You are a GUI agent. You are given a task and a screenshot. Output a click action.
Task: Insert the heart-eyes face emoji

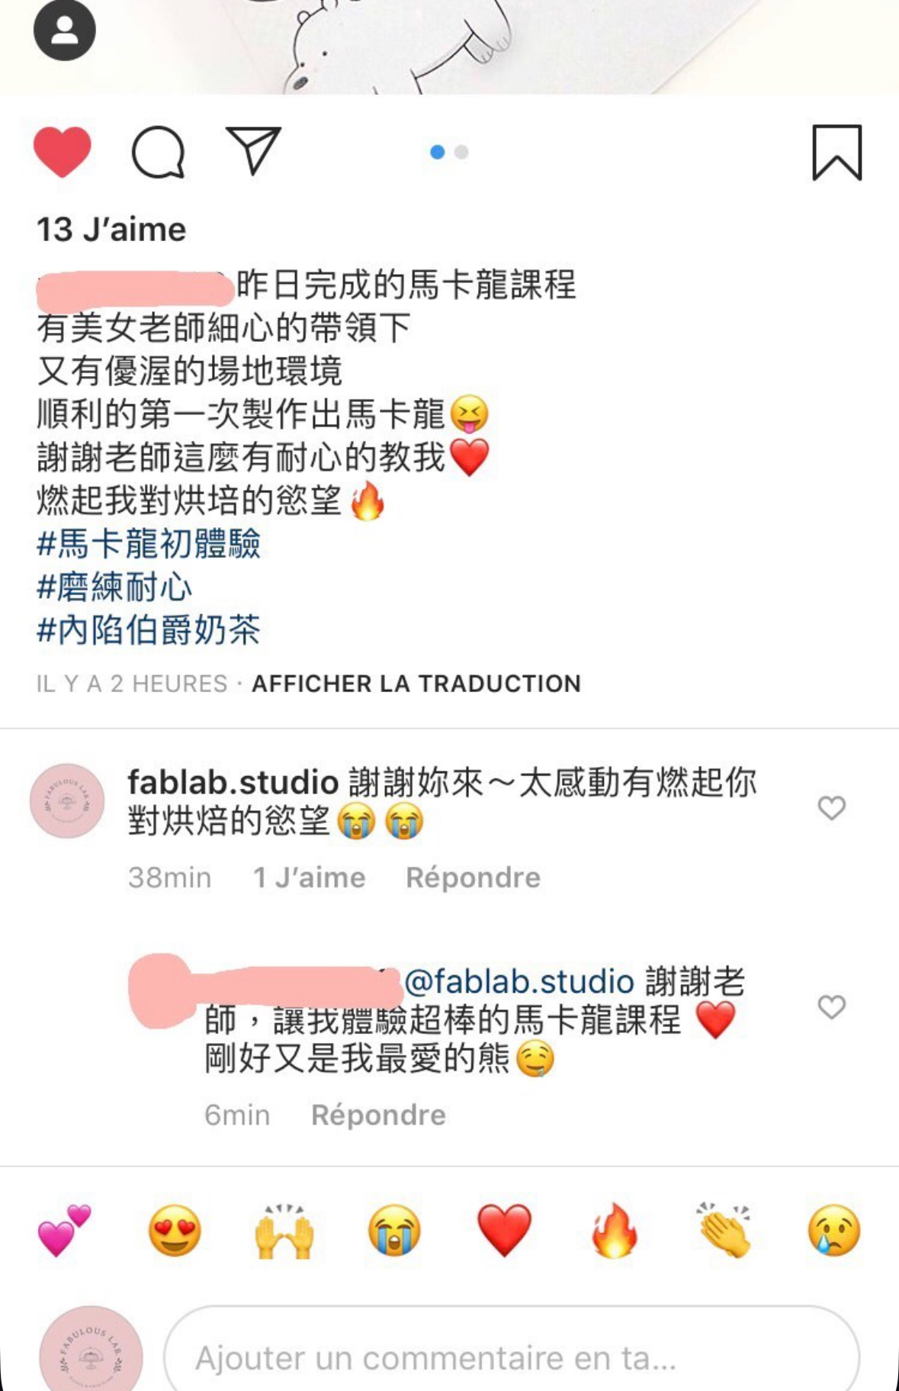(175, 1230)
